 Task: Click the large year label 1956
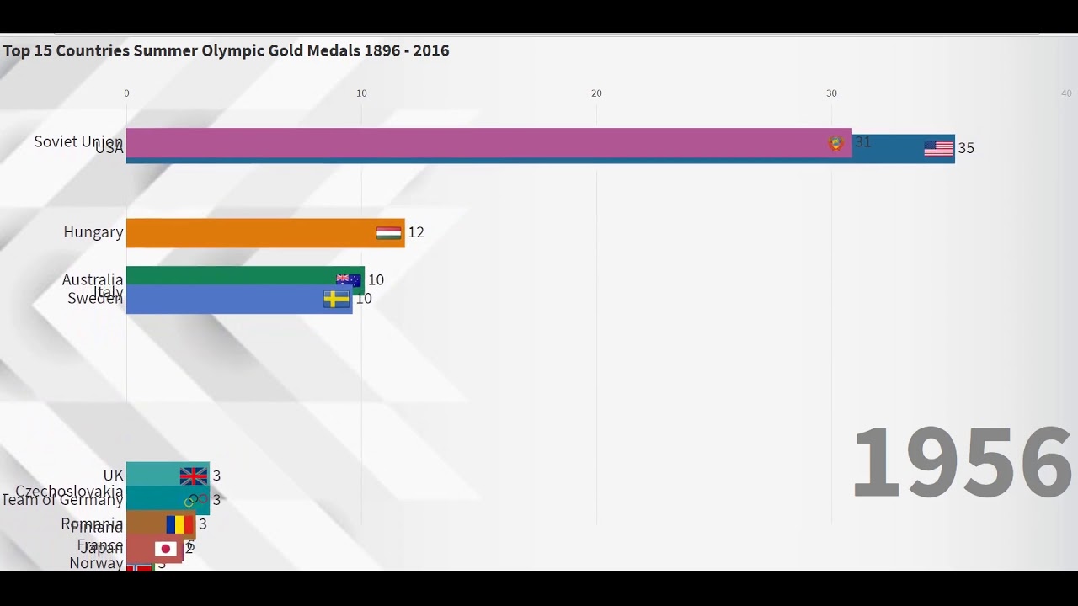(x=962, y=462)
